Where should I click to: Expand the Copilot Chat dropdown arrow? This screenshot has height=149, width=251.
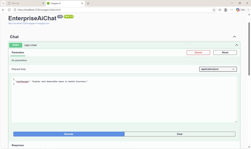click(248, 10)
